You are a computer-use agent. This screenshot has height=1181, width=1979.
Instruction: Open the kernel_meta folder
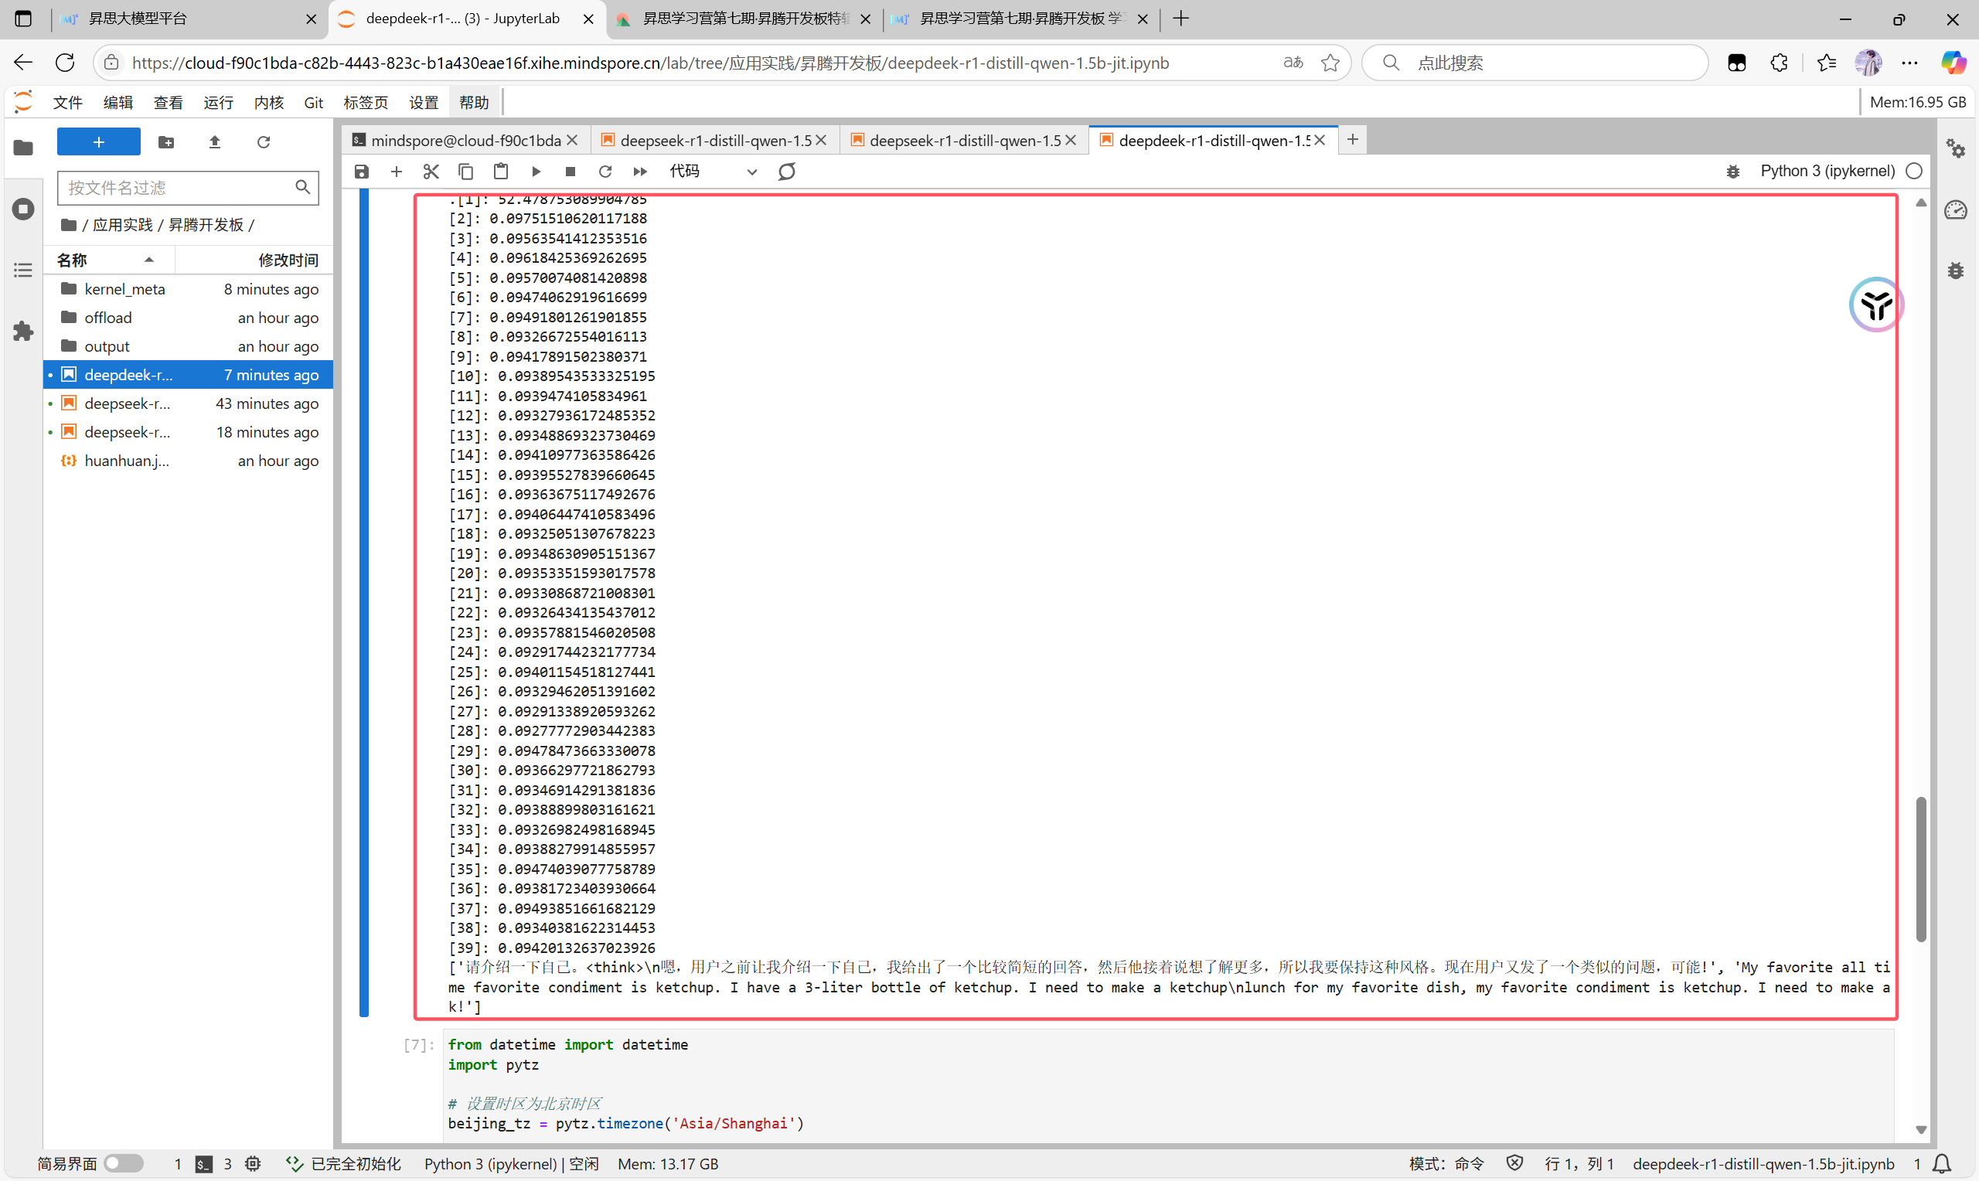(124, 289)
